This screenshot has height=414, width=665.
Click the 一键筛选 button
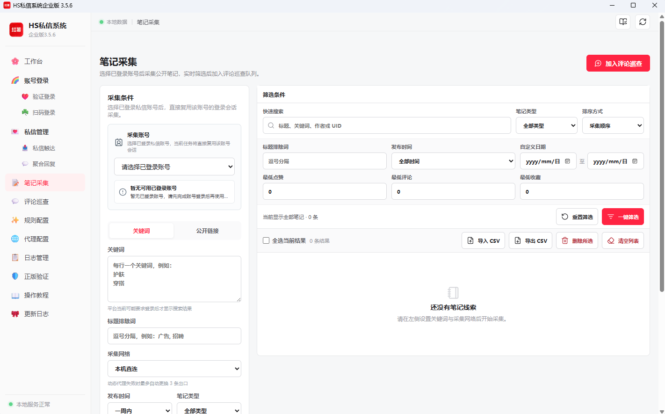623,217
